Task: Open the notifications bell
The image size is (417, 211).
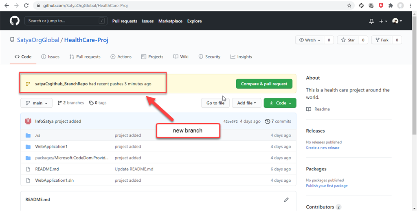Action: pyautogui.click(x=371, y=21)
